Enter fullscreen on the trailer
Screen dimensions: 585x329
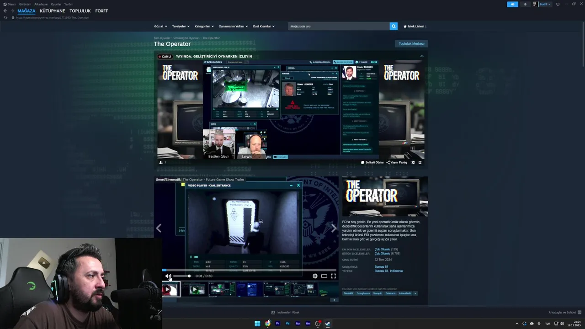[333, 276]
